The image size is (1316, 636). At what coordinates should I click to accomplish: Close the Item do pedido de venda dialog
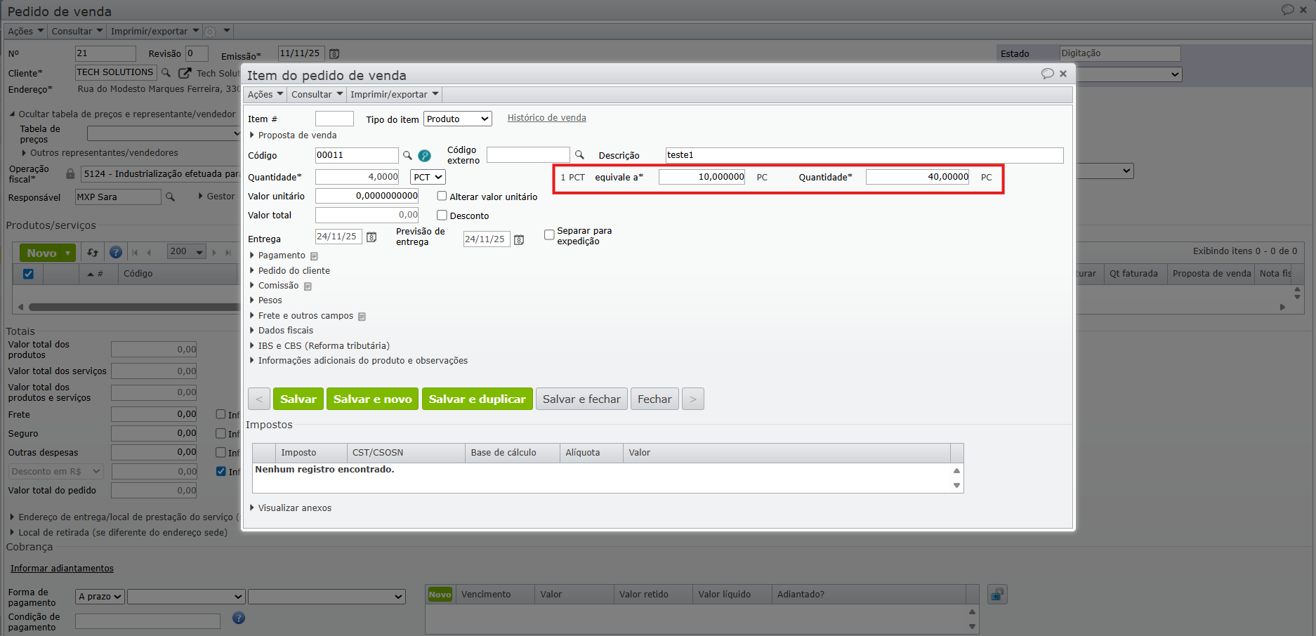1063,74
